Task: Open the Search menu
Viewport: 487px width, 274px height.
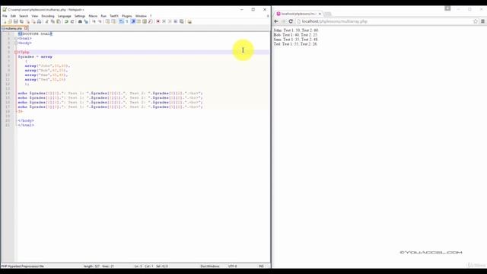Action: pyautogui.click(x=24, y=16)
